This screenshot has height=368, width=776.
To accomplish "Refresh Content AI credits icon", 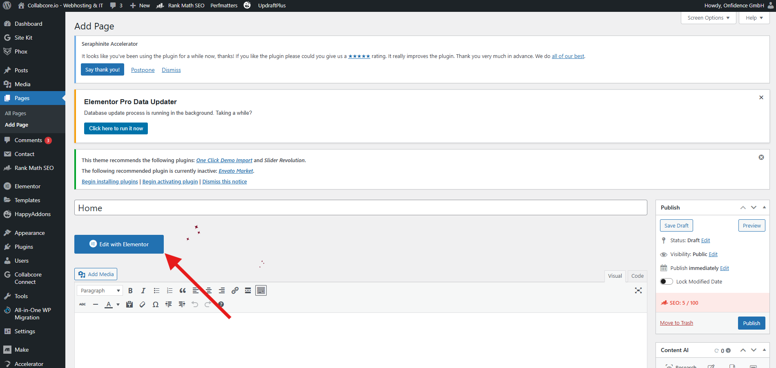I will pyautogui.click(x=716, y=351).
